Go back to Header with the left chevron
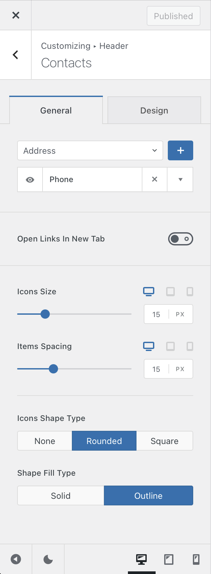 (x=15, y=55)
